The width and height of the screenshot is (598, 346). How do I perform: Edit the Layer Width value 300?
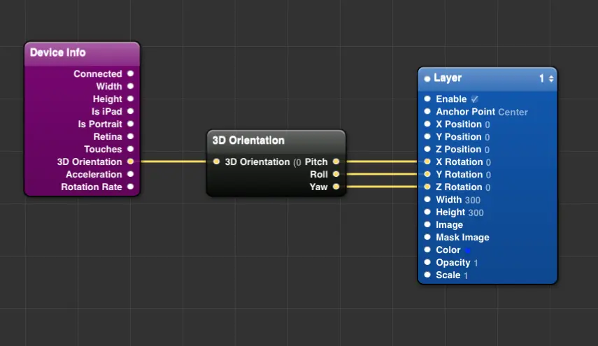click(x=473, y=200)
